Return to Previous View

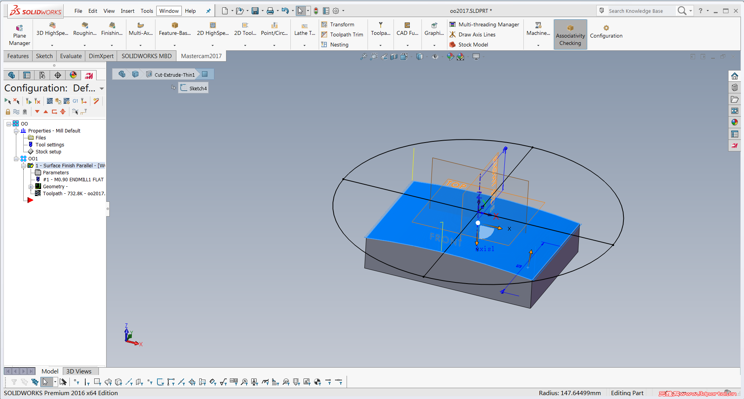pos(384,57)
